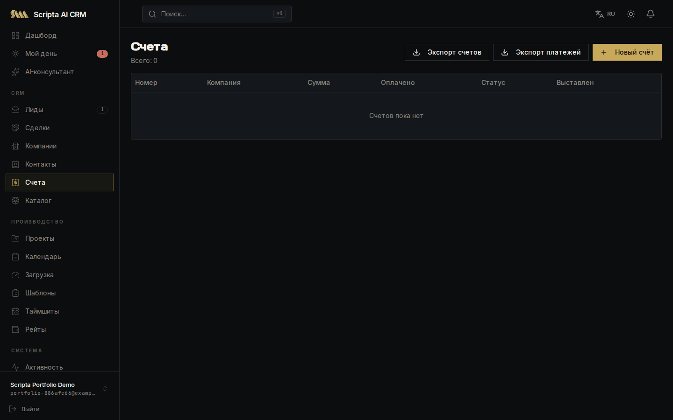This screenshot has width=673, height=420.
Task: Click the Выставлен column header
Action: pyautogui.click(x=575, y=83)
